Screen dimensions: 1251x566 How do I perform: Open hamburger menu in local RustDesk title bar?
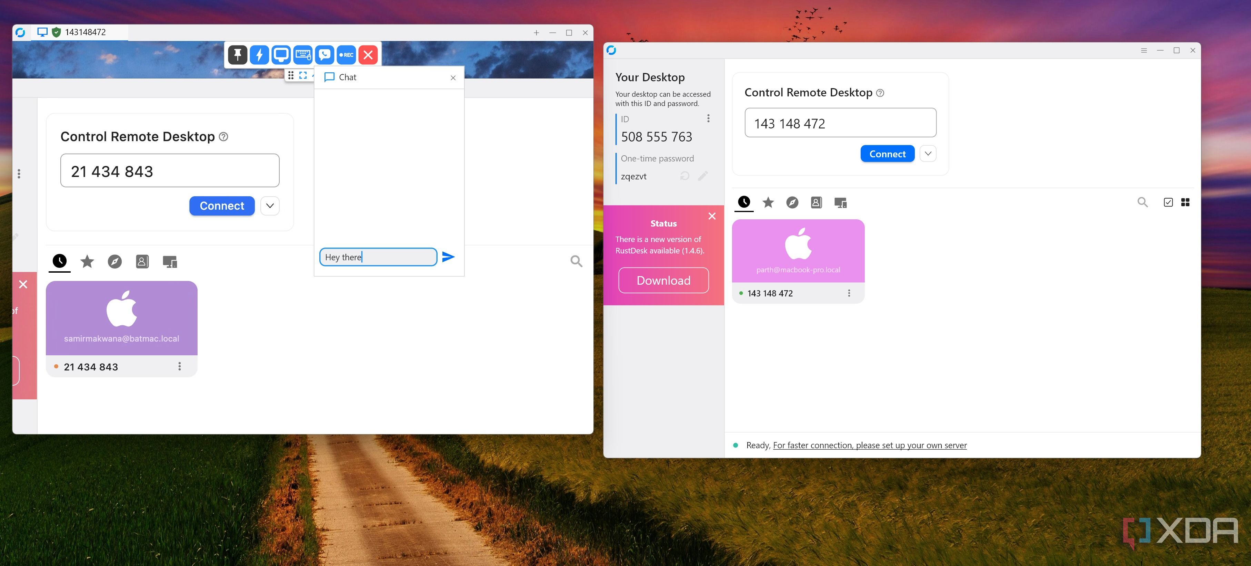coord(1144,51)
